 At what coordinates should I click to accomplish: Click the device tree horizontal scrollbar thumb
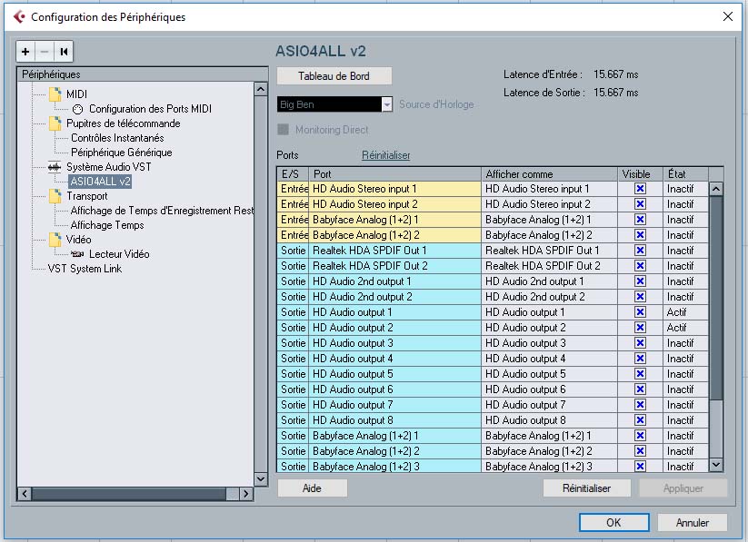pyautogui.click(x=129, y=494)
